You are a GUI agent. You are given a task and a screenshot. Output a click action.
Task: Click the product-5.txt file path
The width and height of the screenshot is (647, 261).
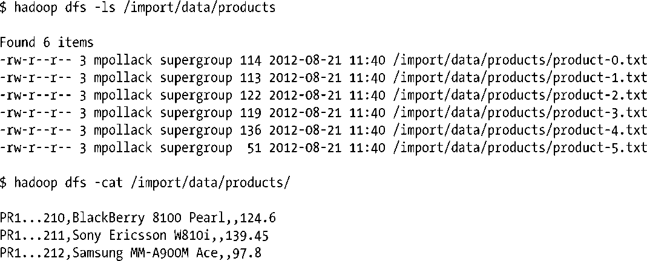click(520, 148)
